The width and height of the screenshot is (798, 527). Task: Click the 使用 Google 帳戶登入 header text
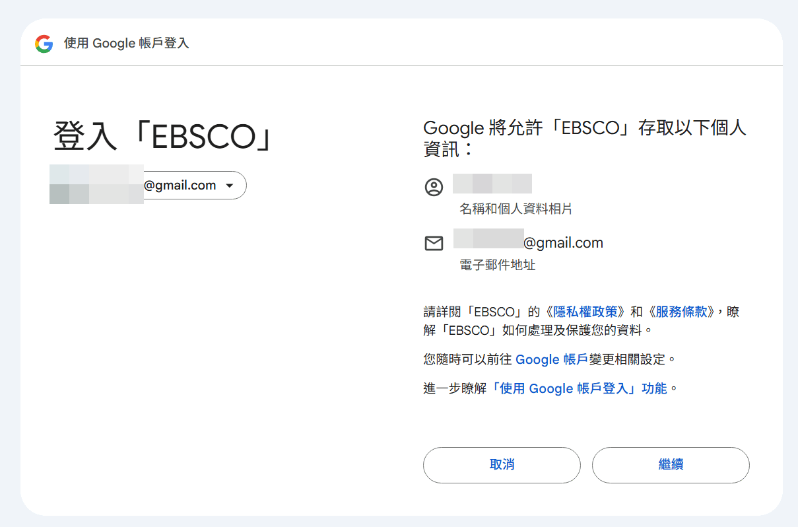[127, 44]
